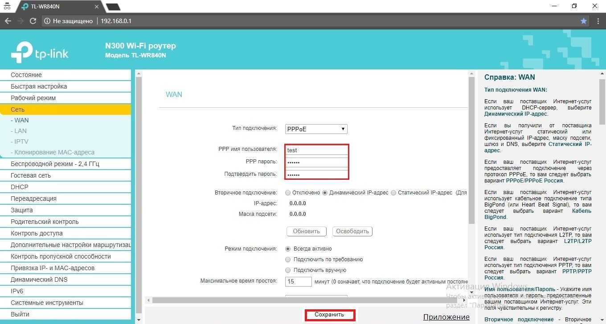Open the IPv6 menu item
The image size is (606, 324).
click(x=66, y=291)
